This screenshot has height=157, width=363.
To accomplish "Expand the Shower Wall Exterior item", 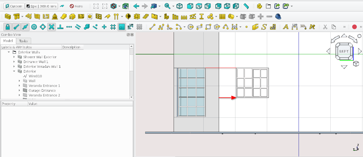I will click(14, 57).
